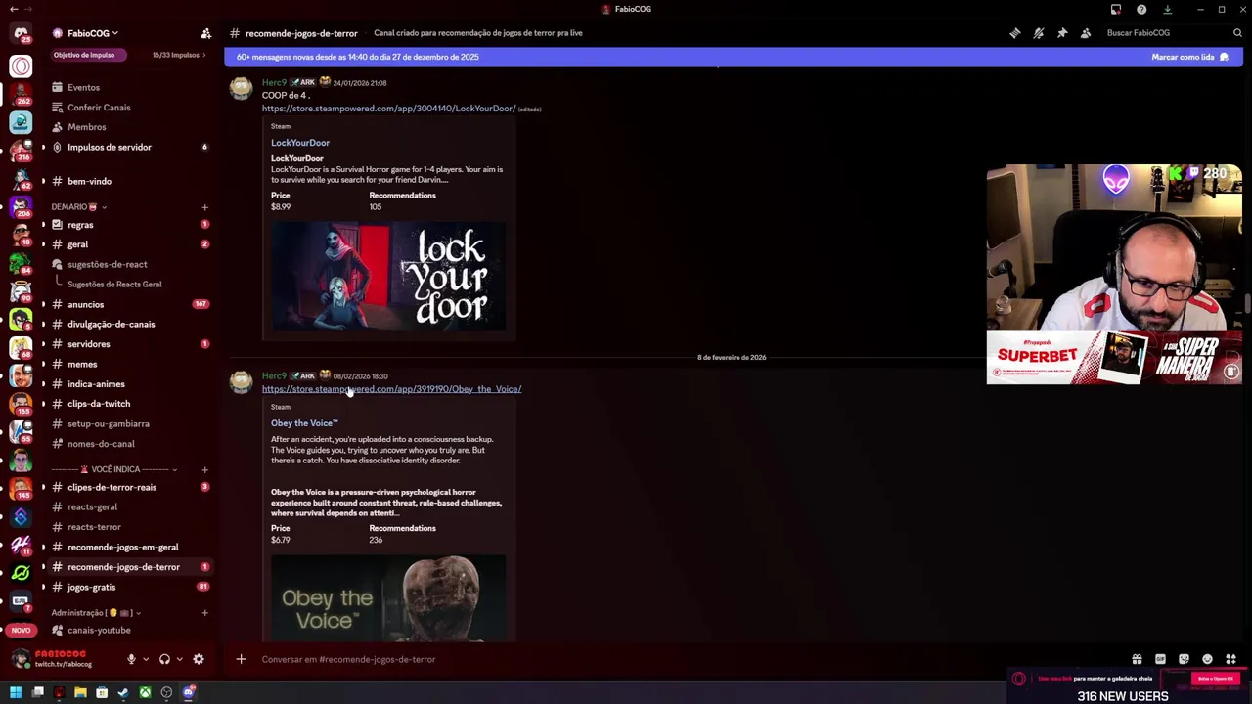The height and width of the screenshot is (704, 1252).
Task: Show pinned messages via pin icon
Action: pyautogui.click(x=1062, y=33)
